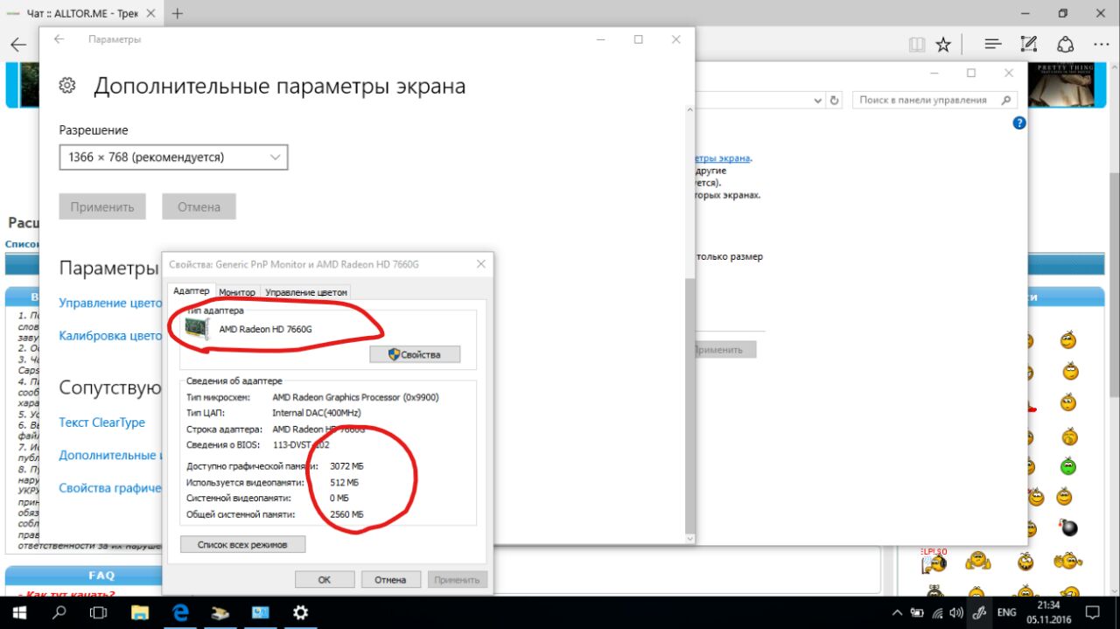Viewport: 1120px width, 629px height.
Task: Open Task View on the taskbar
Action: (x=100, y=612)
